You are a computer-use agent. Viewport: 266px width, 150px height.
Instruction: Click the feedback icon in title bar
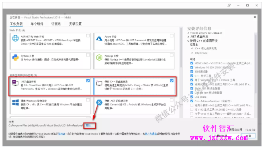[x=229, y=6]
